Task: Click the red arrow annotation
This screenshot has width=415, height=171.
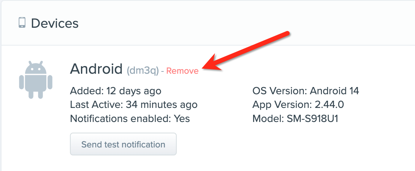Action: [247, 51]
